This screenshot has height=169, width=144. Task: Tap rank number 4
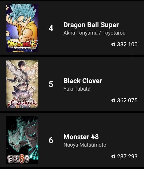[x=51, y=28]
